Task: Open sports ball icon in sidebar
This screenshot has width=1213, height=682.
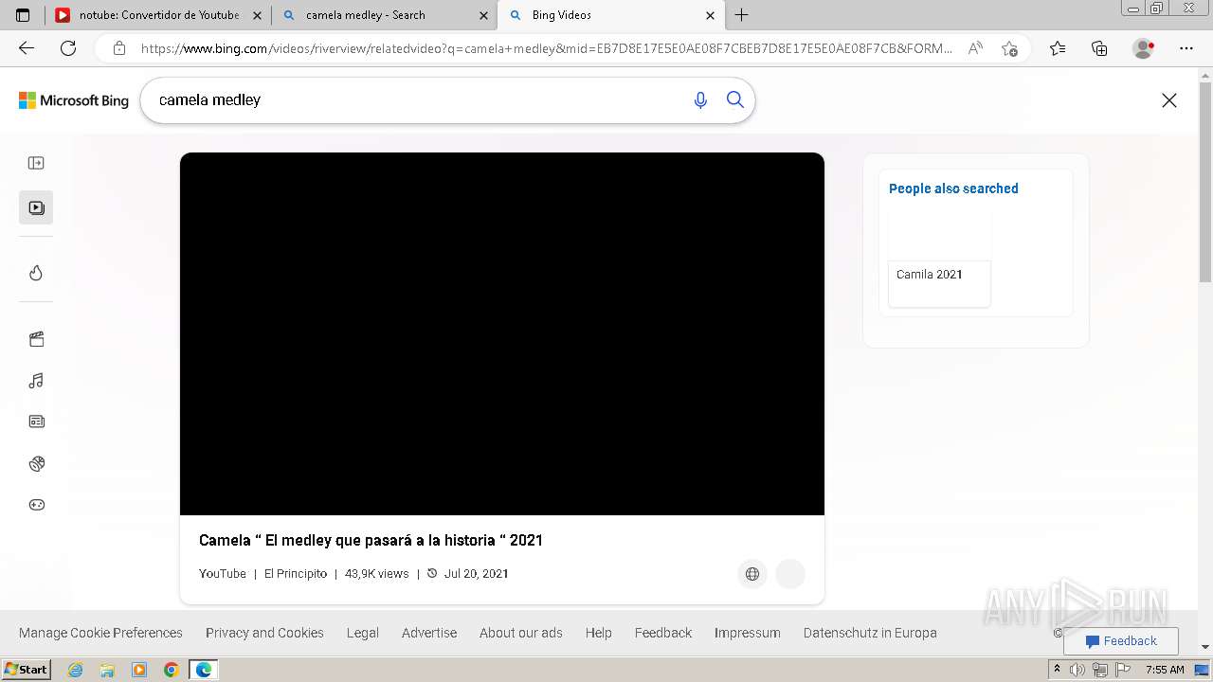Action: [36, 463]
